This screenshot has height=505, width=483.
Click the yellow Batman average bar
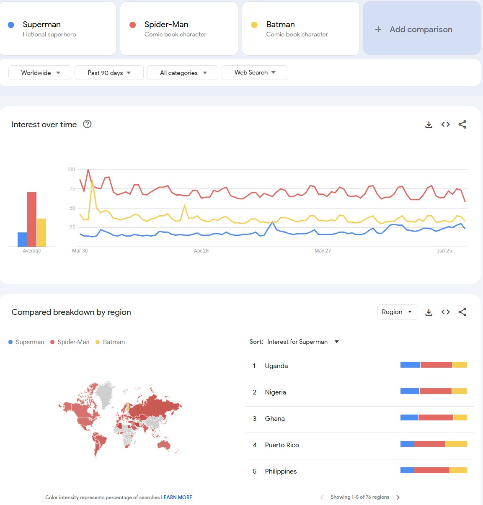click(x=41, y=233)
